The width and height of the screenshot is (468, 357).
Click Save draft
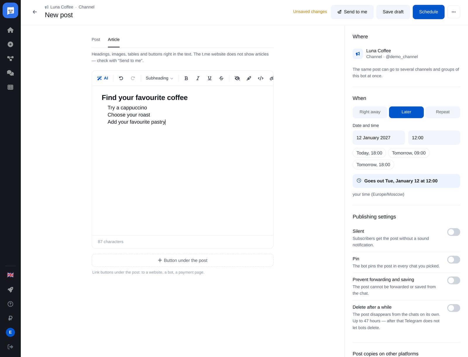[x=393, y=12]
